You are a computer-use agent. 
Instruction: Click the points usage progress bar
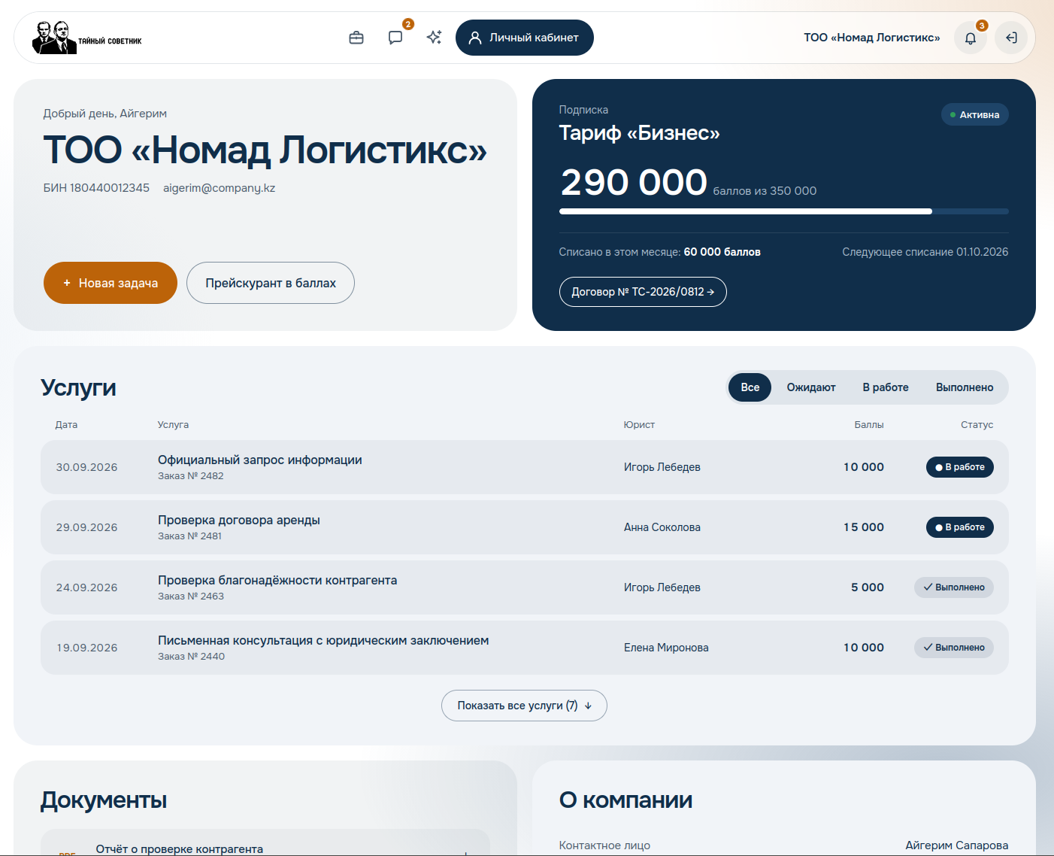click(784, 211)
